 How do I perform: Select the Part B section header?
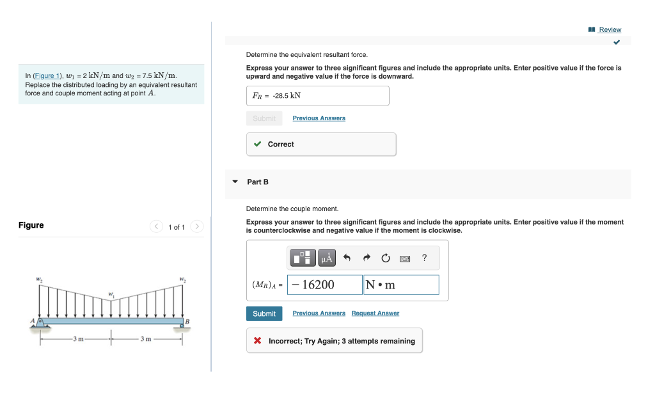point(258,182)
